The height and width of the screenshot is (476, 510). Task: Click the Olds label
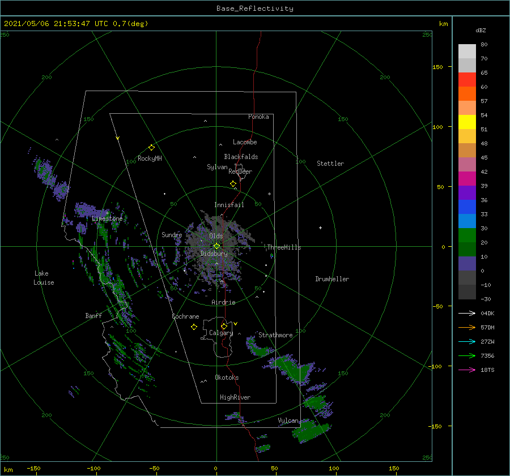pyautogui.click(x=216, y=236)
